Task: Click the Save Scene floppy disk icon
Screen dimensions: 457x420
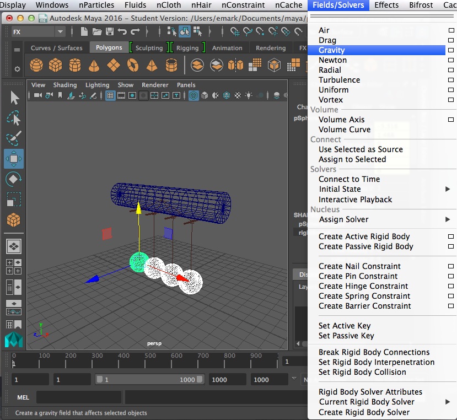Action: 109,32
